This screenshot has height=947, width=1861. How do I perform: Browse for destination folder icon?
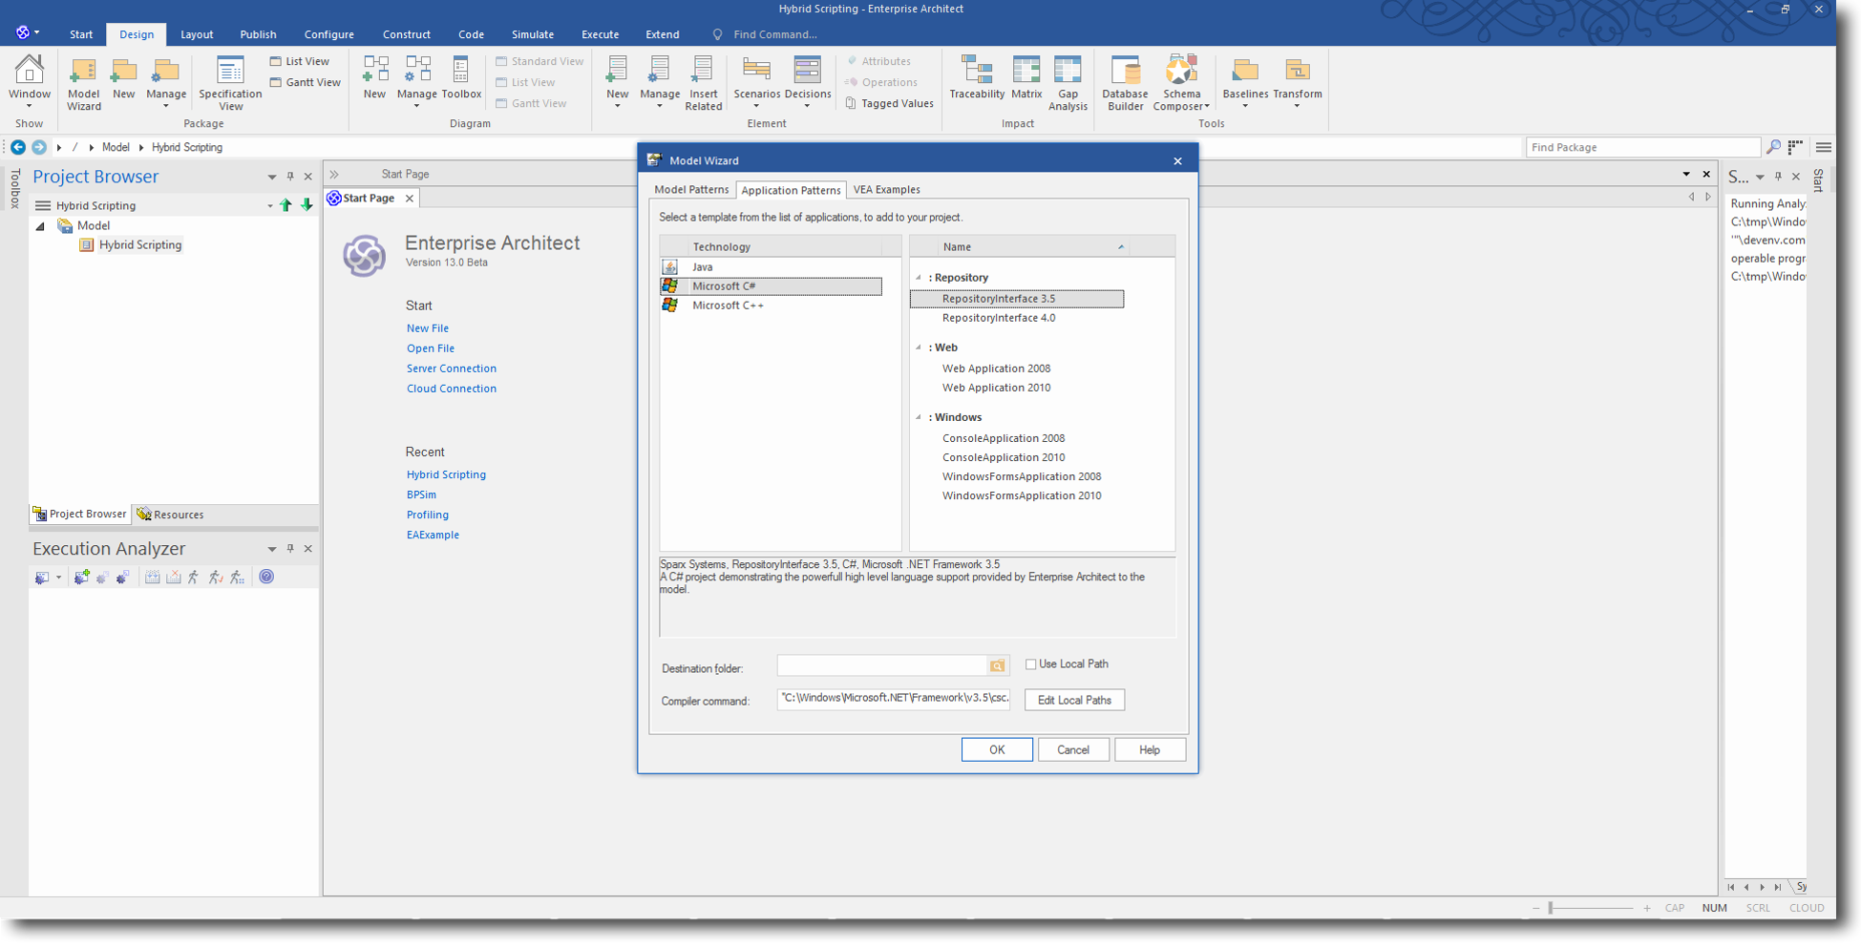pos(997,665)
